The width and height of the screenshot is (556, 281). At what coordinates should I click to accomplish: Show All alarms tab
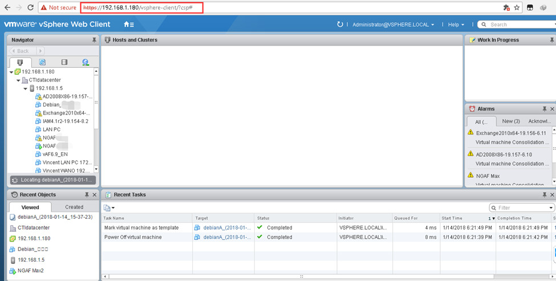(x=481, y=121)
